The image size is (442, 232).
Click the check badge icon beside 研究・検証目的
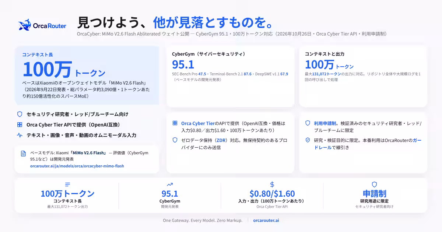point(308,140)
